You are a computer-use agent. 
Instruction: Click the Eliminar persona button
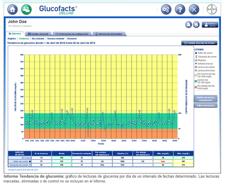tap(210, 25)
